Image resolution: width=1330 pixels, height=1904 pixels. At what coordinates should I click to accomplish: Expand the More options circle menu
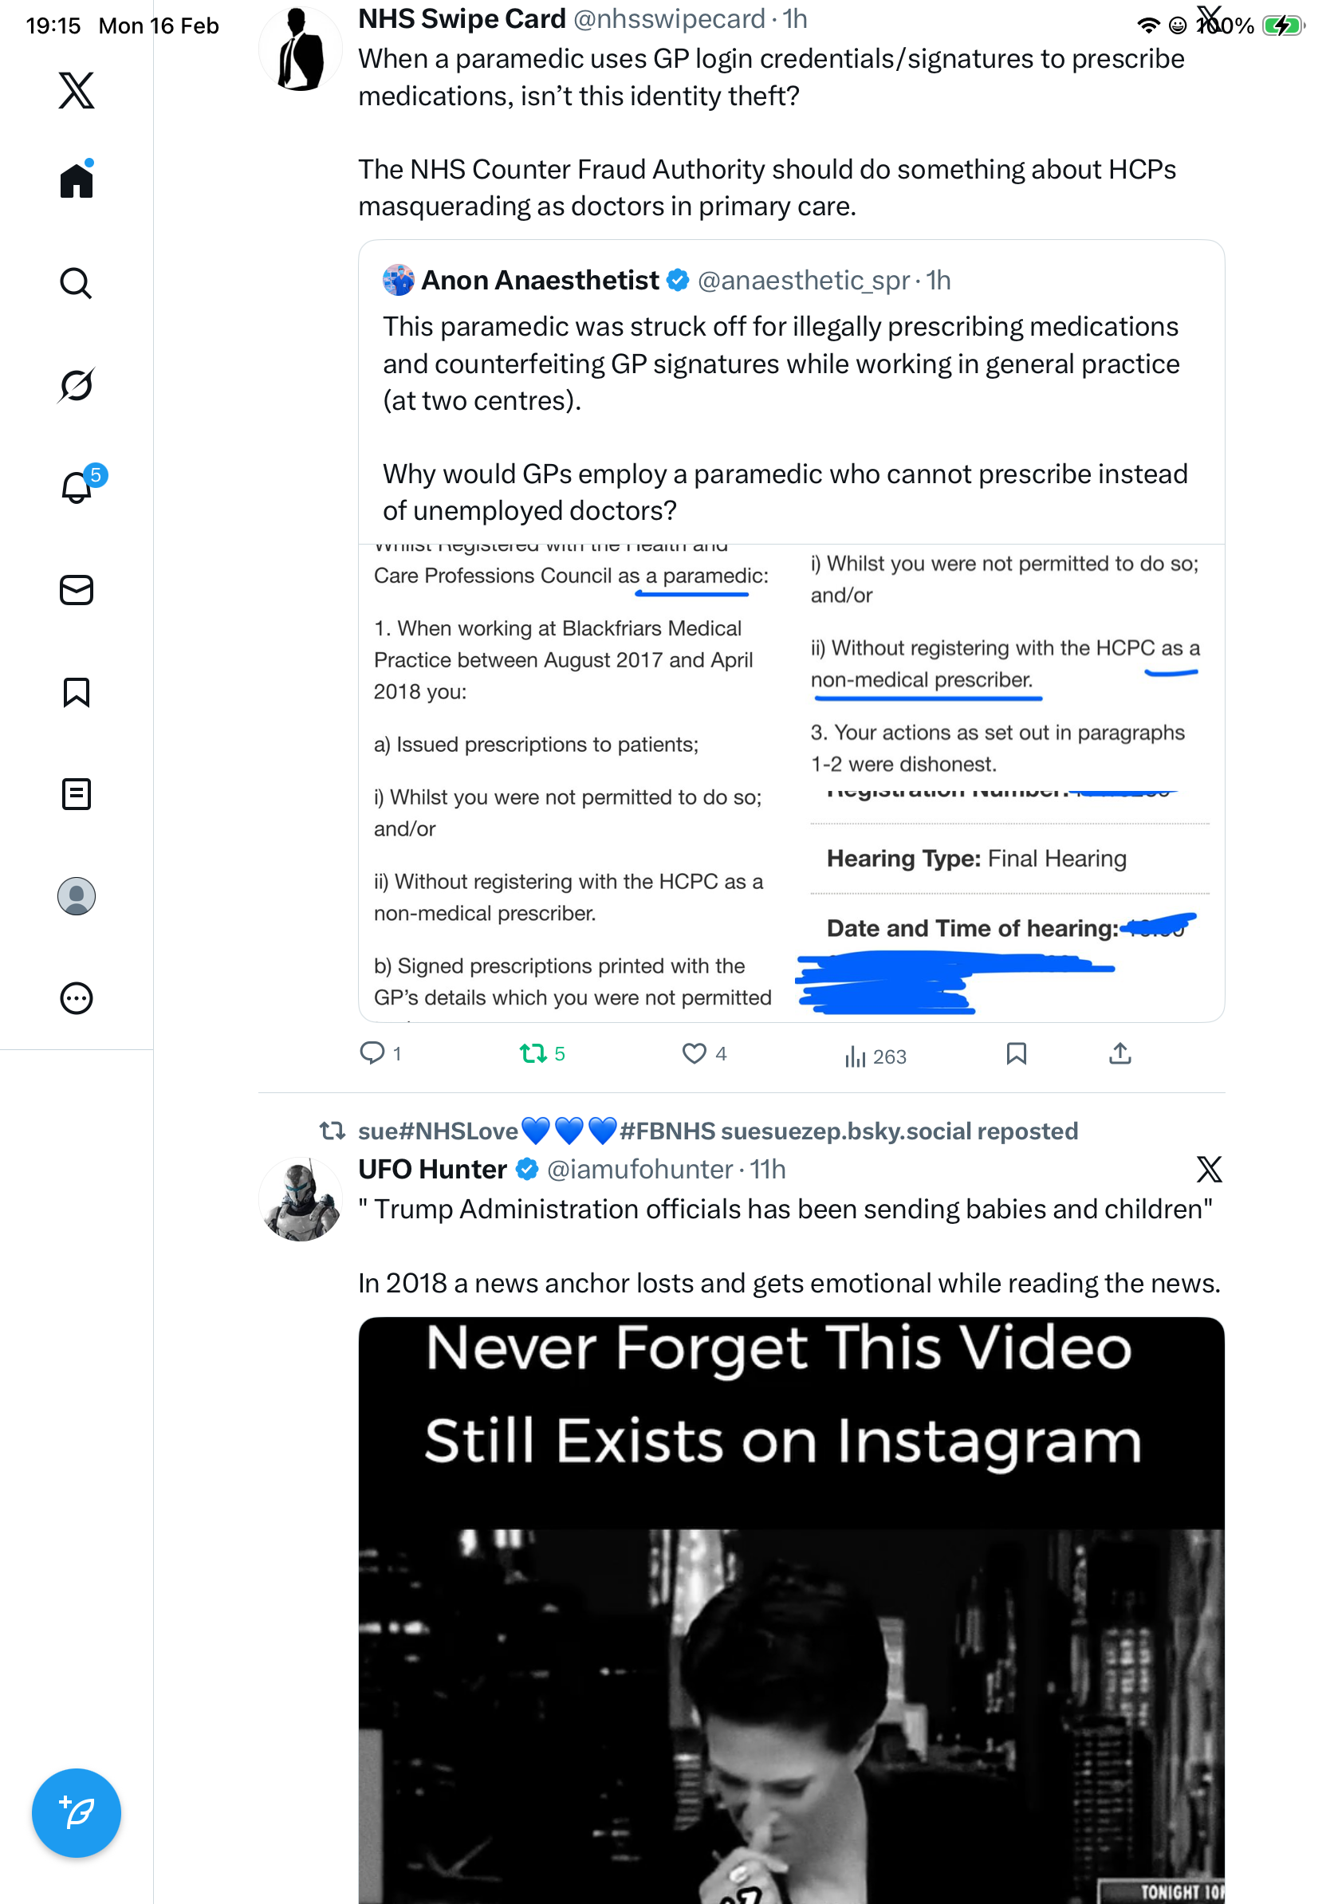(x=77, y=997)
